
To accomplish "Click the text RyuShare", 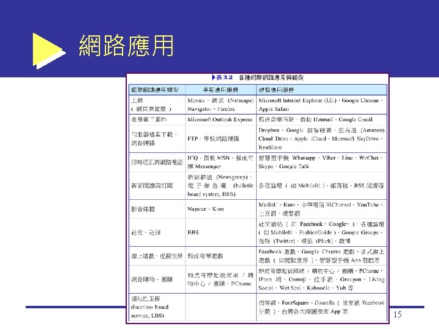I will tap(270, 147).
